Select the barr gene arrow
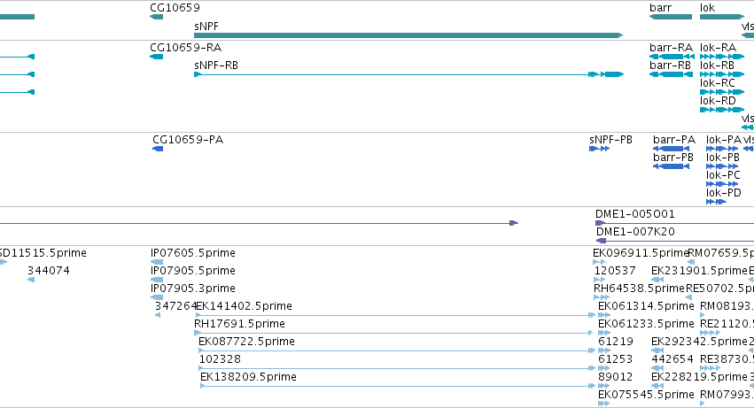 671,17
